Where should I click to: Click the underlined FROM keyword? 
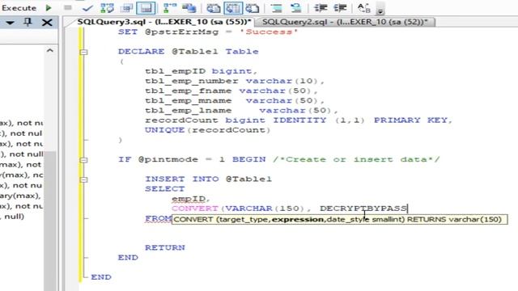[158, 218]
